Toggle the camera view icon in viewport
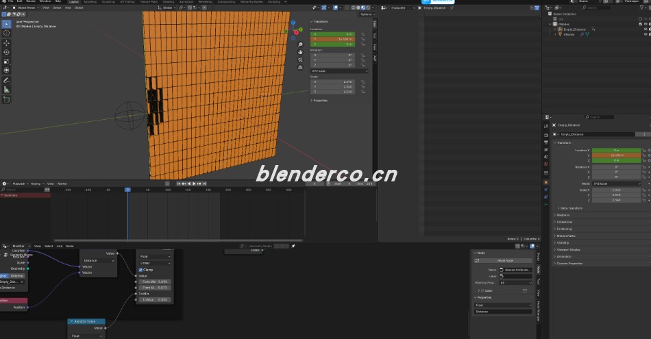 click(300, 60)
